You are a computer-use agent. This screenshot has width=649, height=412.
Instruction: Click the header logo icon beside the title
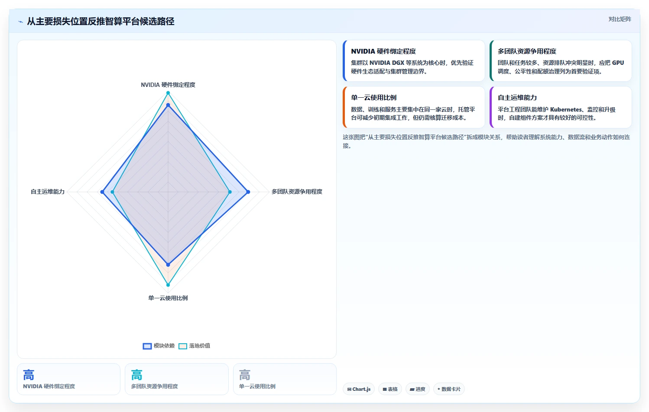tap(20, 22)
